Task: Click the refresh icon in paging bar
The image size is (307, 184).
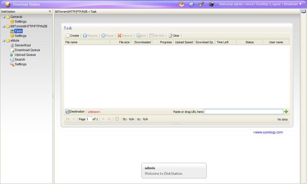Action: coord(117,119)
